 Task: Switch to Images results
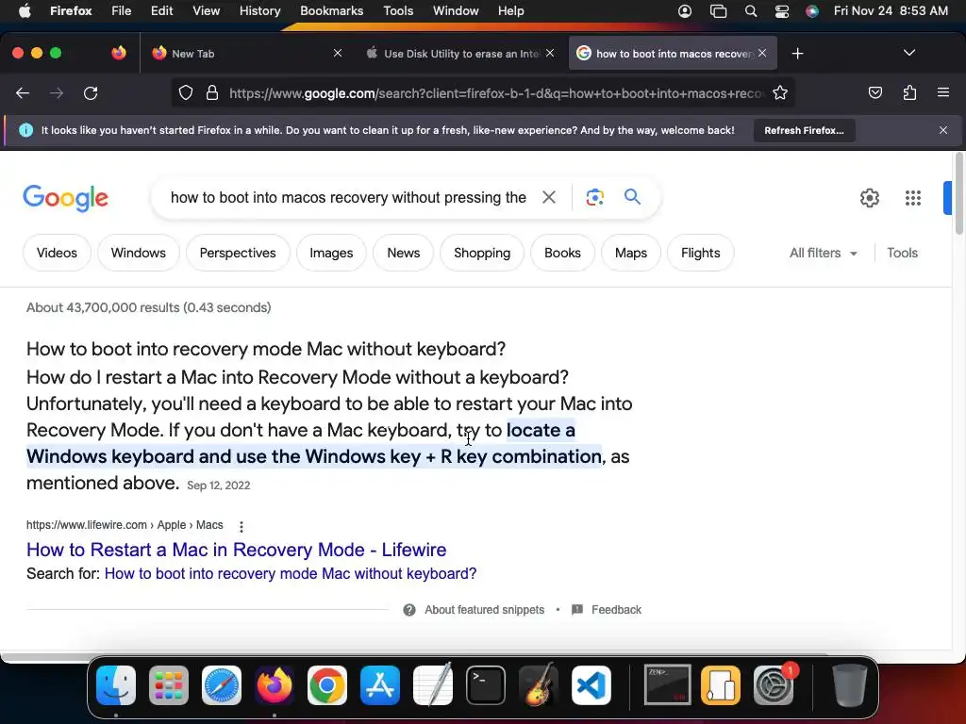[x=331, y=253]
